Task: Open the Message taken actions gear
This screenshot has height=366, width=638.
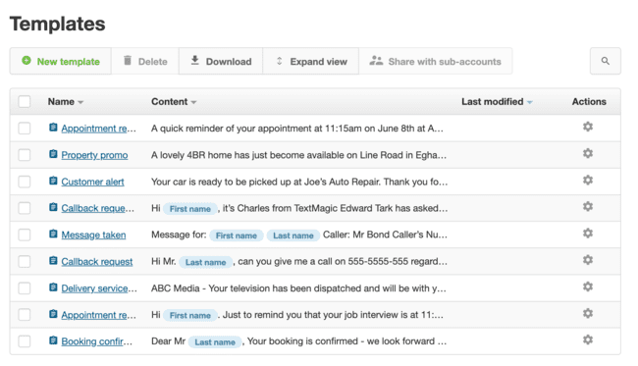Action: coord(588,234)
